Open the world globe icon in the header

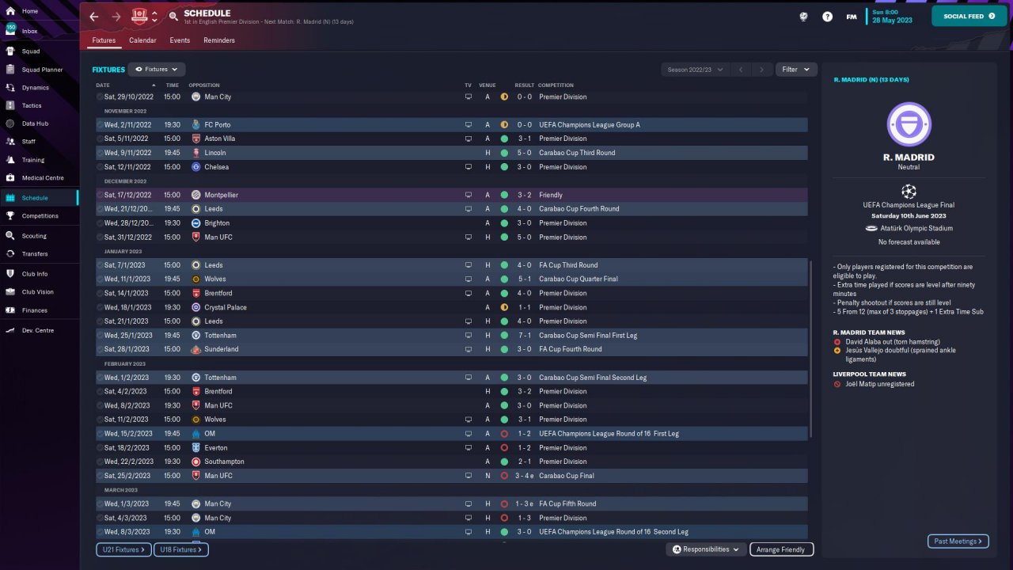pos(803,17)
